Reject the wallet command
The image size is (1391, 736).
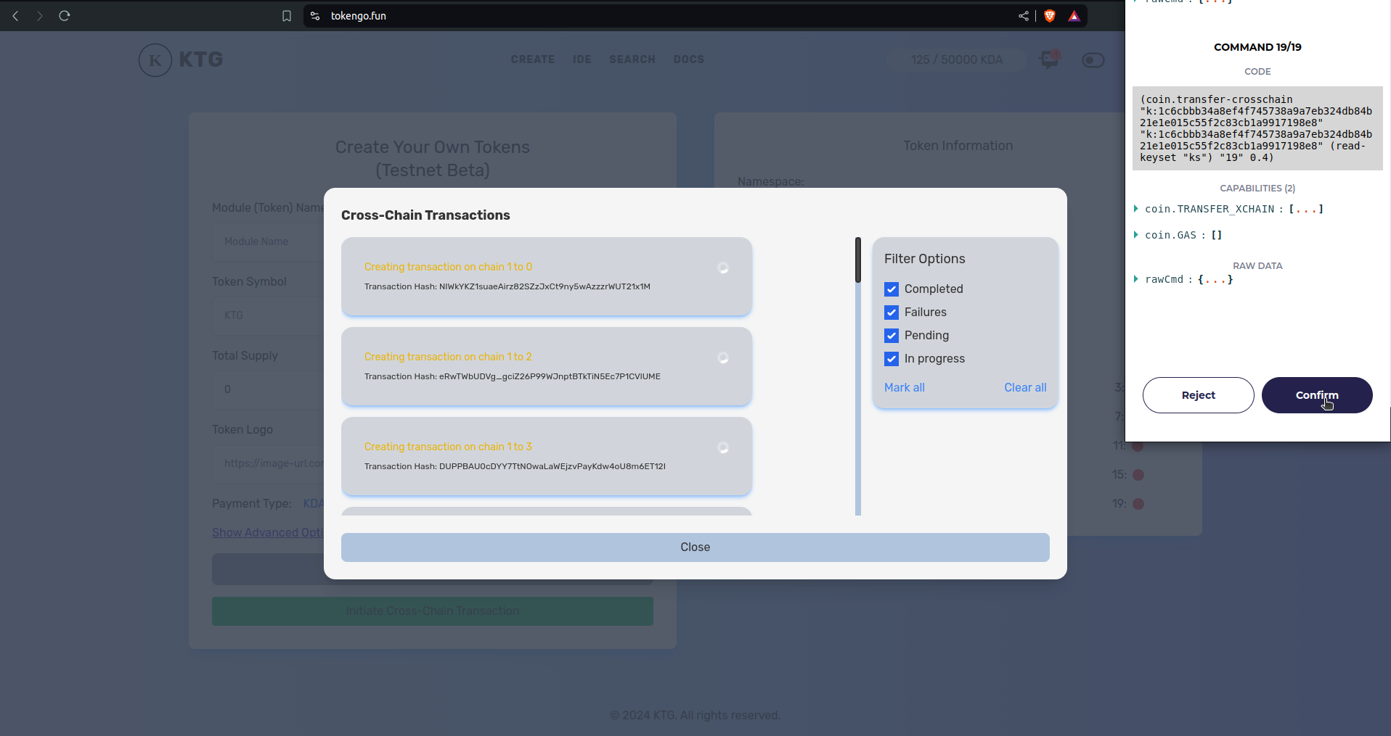[1199, 395]
